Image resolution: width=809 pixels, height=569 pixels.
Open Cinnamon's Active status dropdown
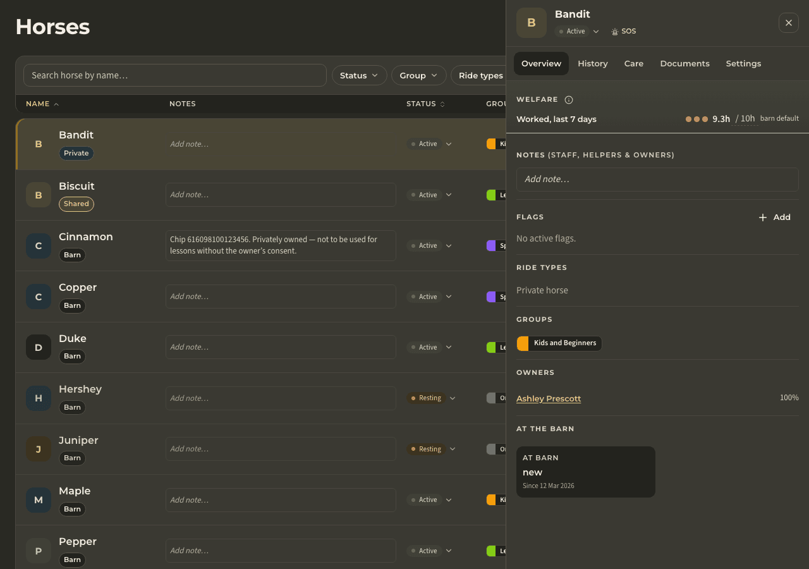[x=429, y=246]
